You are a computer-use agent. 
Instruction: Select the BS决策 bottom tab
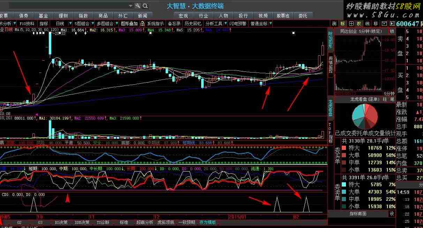61,222
